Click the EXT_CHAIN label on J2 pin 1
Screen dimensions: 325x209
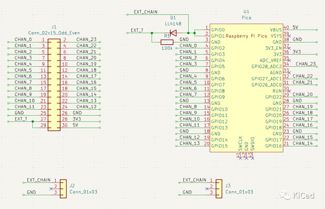click(39, 180)
